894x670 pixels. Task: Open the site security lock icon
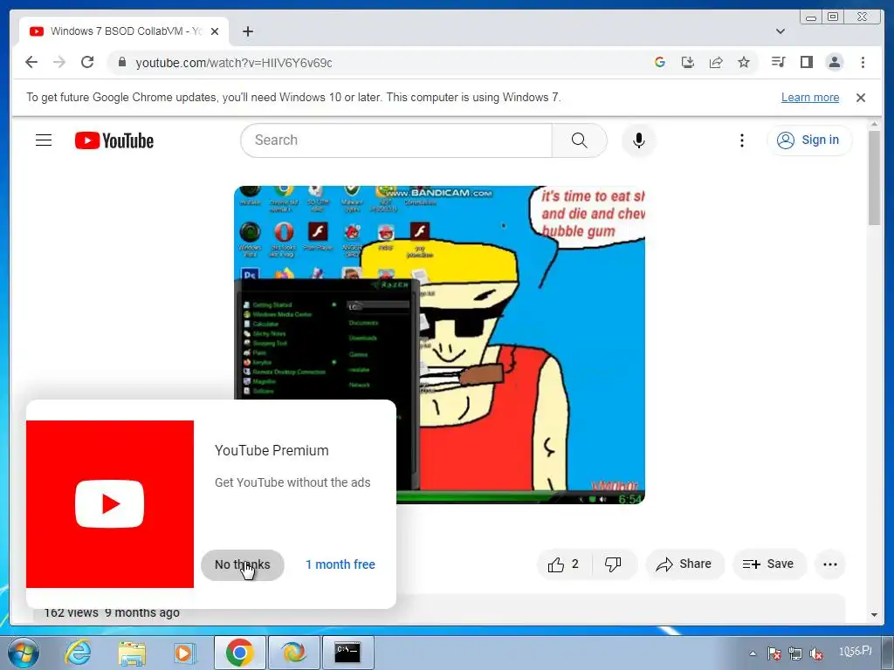pos(121,62)
